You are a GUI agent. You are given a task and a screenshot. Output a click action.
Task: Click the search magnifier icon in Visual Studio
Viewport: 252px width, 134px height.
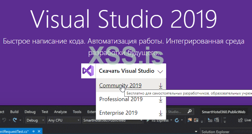(x=190, y=111)
